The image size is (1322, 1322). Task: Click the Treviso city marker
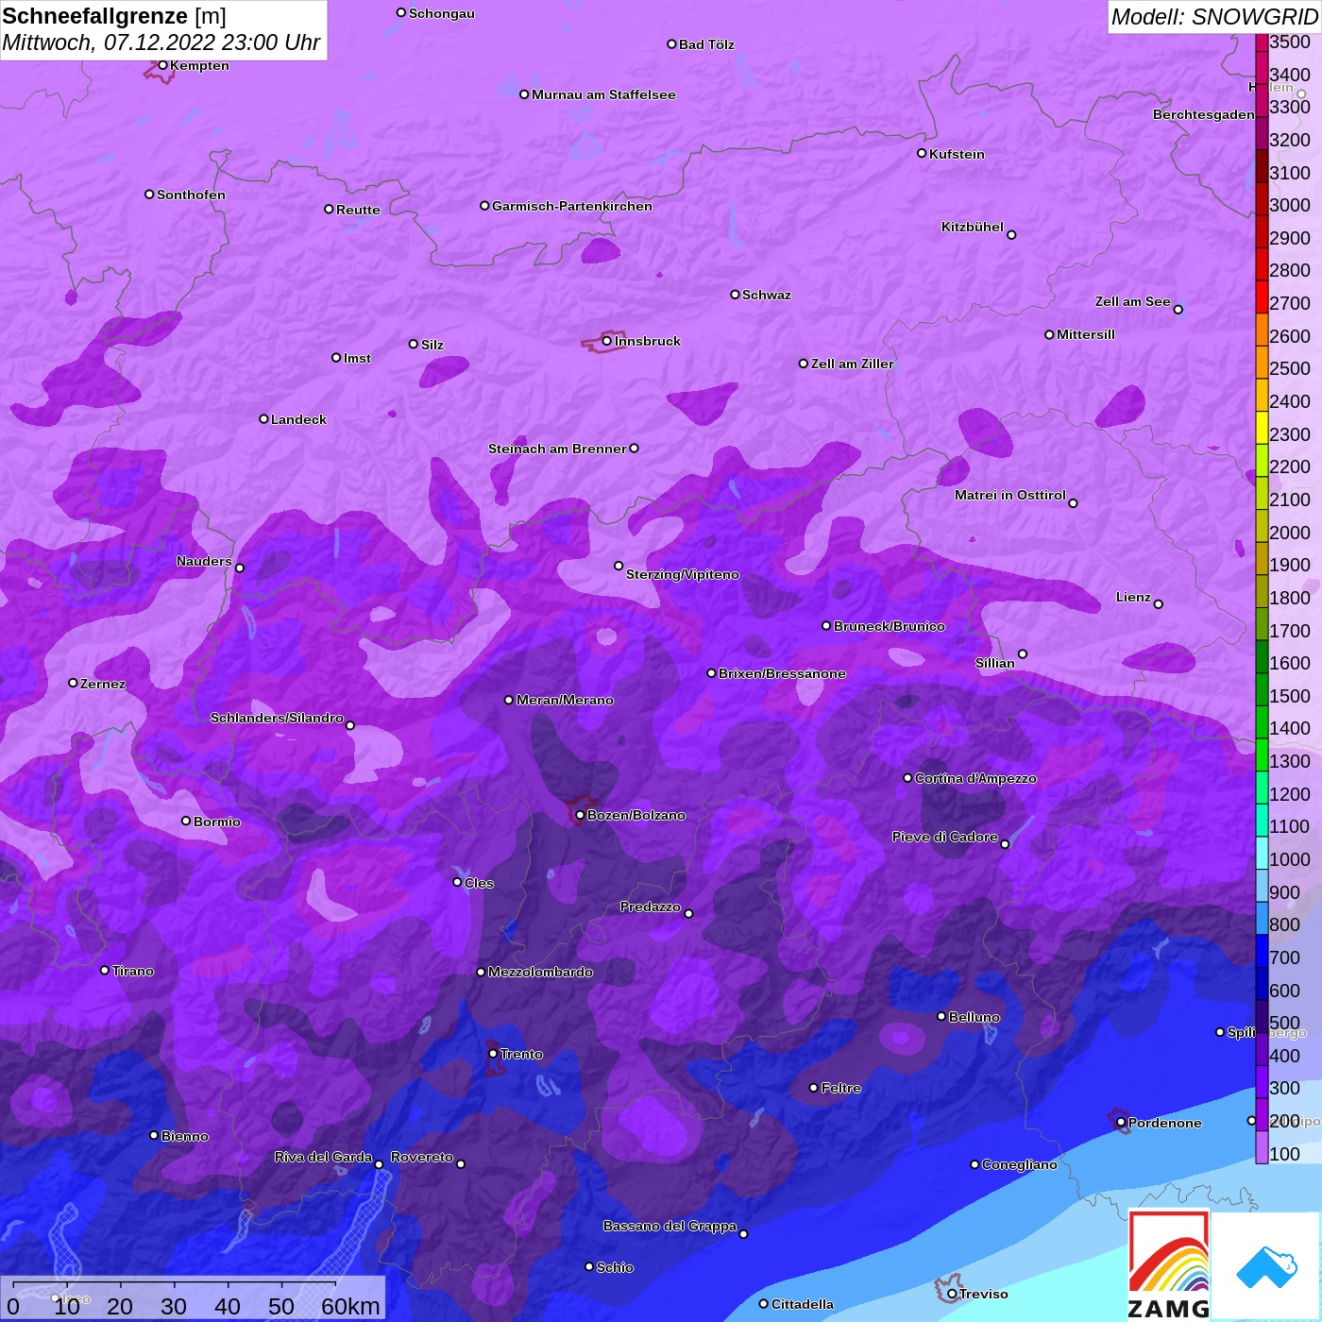pyautogui.click(x=952, y=1294)
